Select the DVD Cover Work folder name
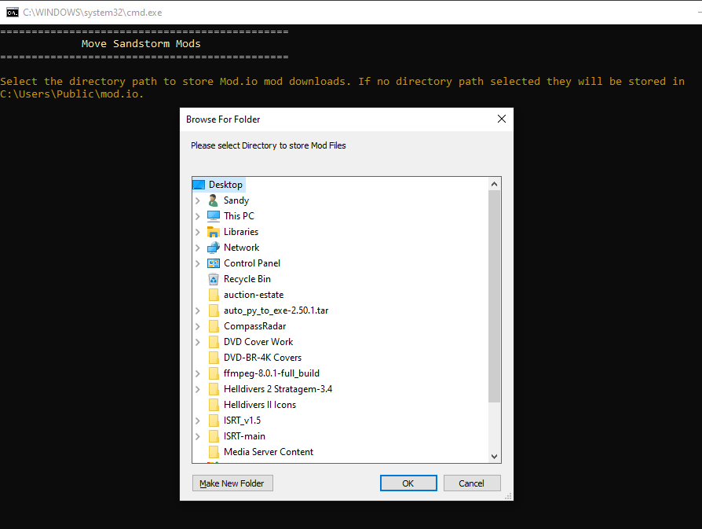Image resolution: width=702 pixels, height=529 pixels. (258, 342)
